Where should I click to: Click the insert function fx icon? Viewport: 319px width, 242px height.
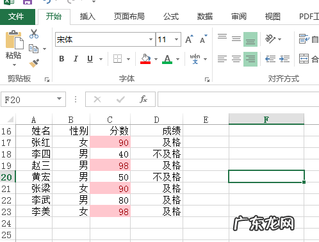pyautogui.click(x=143, y=99)
